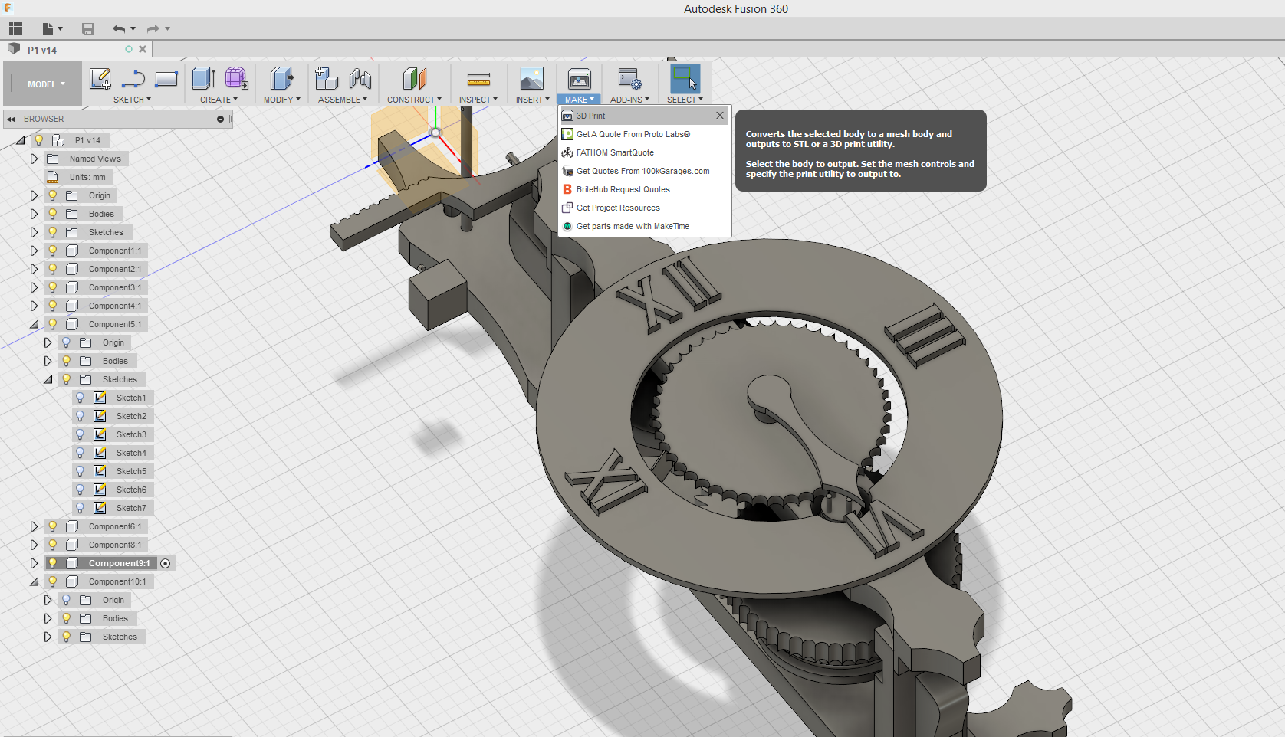The width and height of the screenshot is (1285, 737).
Task: Select the Create Form purple icon
Action: [x=236, y=78]
